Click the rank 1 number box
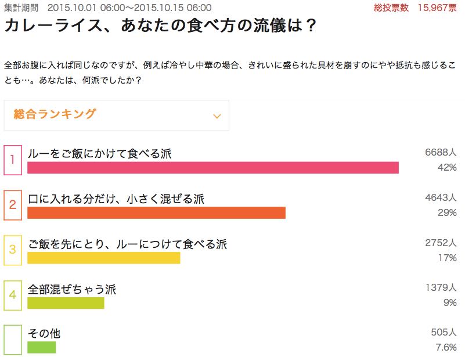This screenshot has width=465, height=357. (x=13, y=160)
